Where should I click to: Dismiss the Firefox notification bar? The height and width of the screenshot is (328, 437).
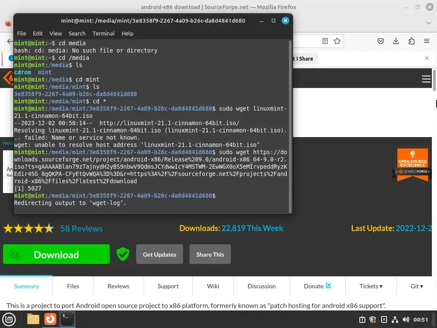click(426, 58)
